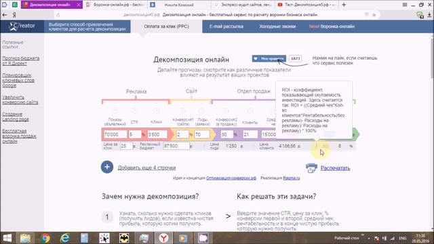Open 'Бесплатная воронка продаж онлайн' link
Image resolution: width=434 pixels, height=244 pixels.
tap(20, 136)
